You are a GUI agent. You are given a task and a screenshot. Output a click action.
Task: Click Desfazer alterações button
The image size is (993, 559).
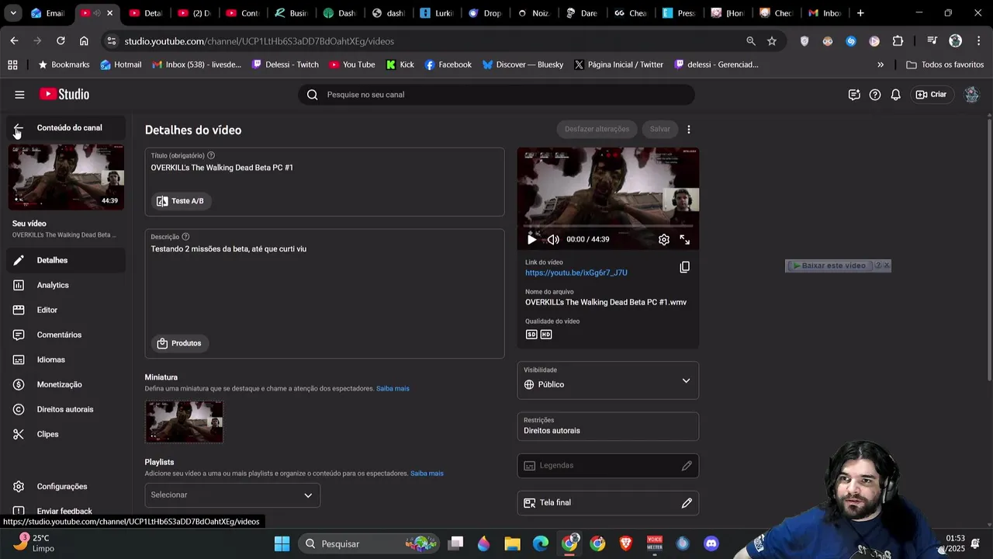[597, 129]
